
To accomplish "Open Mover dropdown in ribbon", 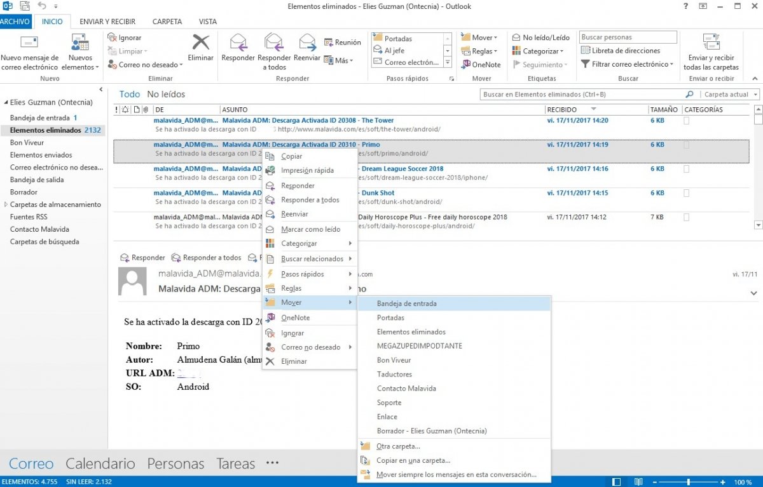I will (480, 37).
